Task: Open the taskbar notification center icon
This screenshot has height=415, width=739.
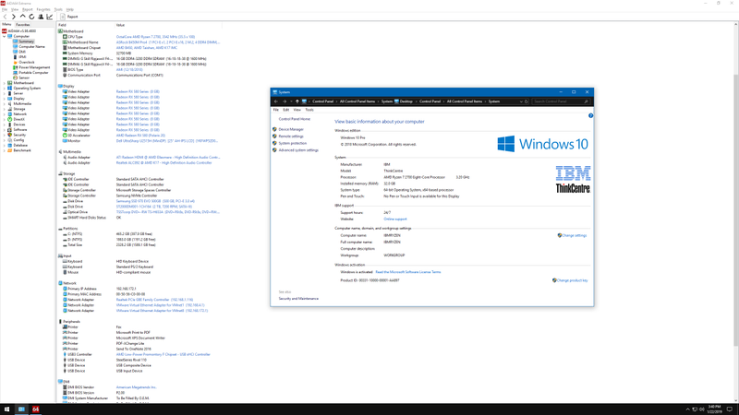Action: [730, 409]
